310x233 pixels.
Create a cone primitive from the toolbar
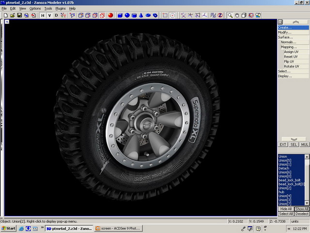pos(141,15)
